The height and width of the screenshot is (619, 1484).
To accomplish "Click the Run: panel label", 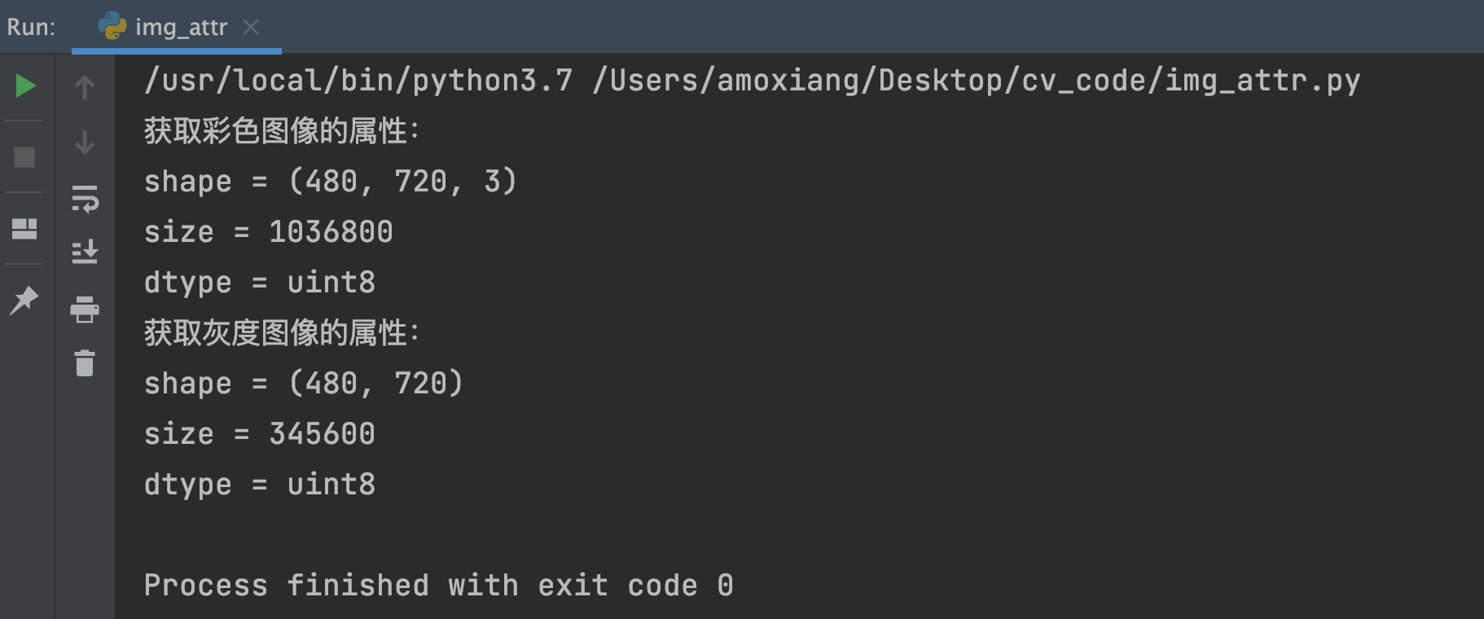I will (x=31, y=28).
